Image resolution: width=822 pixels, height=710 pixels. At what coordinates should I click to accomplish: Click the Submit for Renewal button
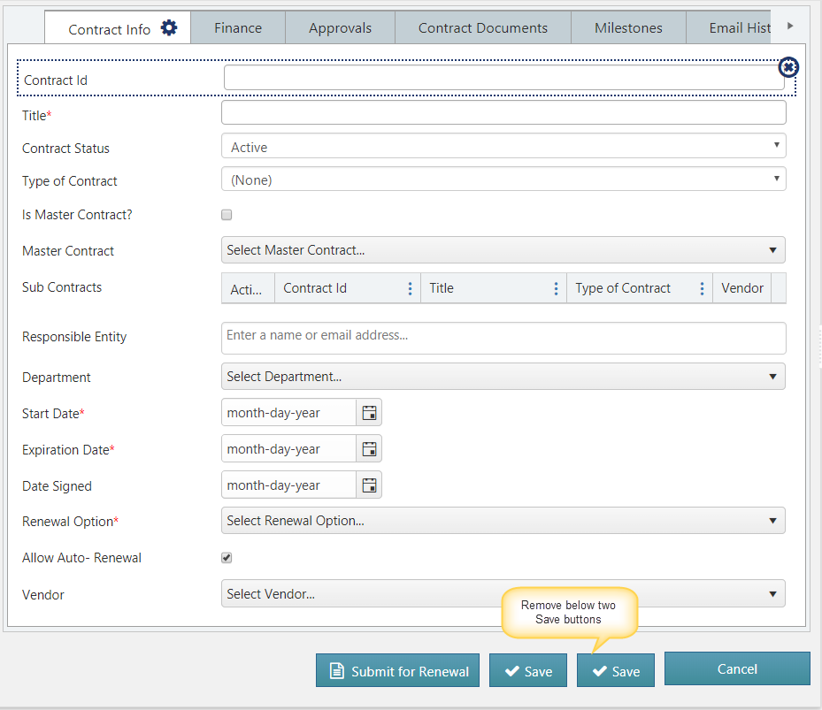coord(398,671)
